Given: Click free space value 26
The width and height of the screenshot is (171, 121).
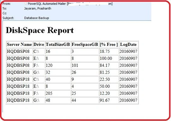Looking at the screenshot, I should pyautogui.click(x=85, y=73).
